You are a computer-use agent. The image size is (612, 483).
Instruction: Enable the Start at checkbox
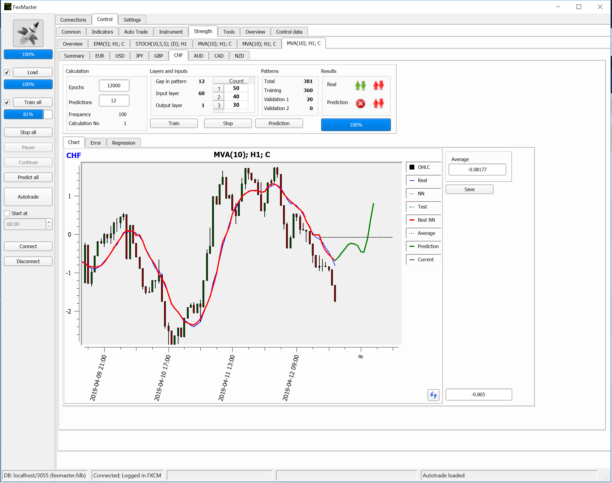pyautogui.click(x=7, y=213)
